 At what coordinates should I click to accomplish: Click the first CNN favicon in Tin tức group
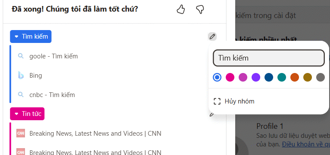click(21, 133)
